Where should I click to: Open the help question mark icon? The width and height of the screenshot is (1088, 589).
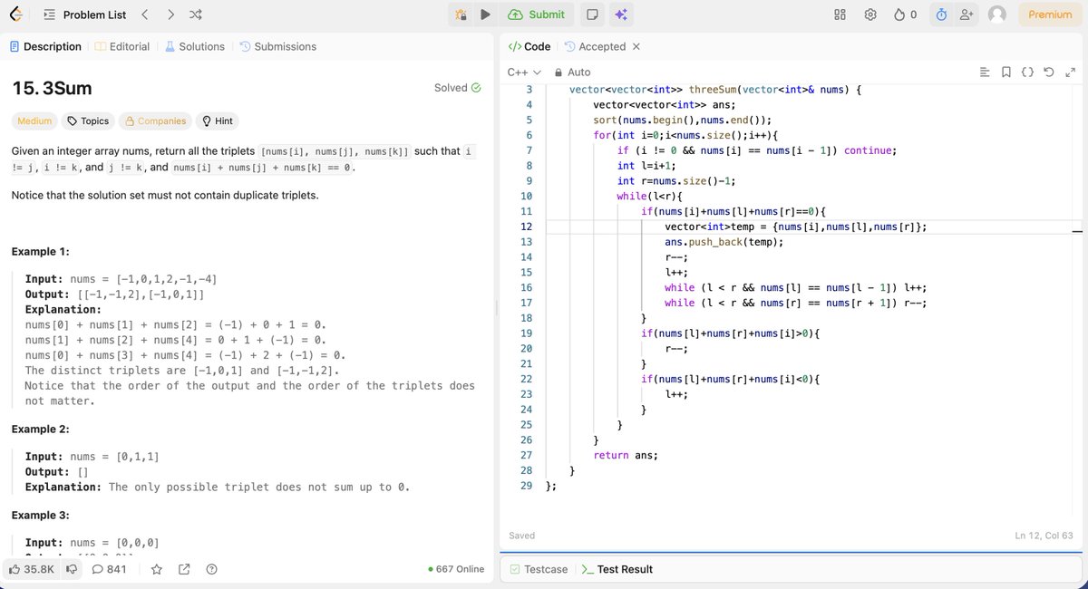(x=212, y=569)
